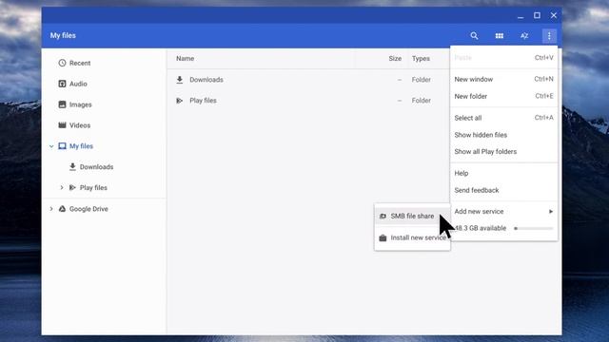Sort by Size column header
Screen dimensions: 609x342
pyautogui.click(x=395, y=59)
